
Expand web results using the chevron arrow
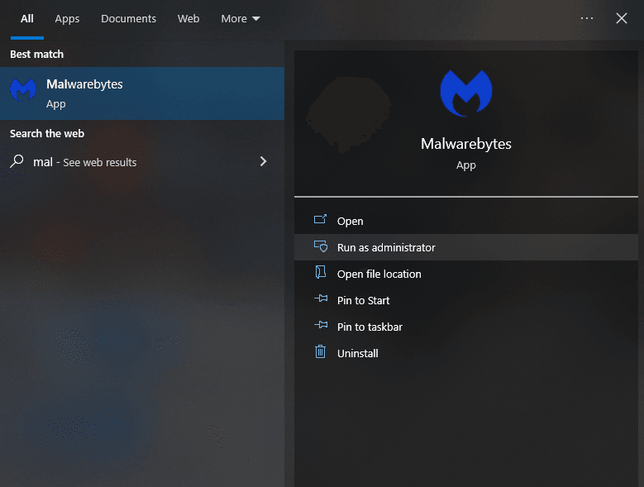pos(263,162)
